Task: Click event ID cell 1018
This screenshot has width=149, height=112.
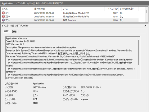Action: (115, 17)
